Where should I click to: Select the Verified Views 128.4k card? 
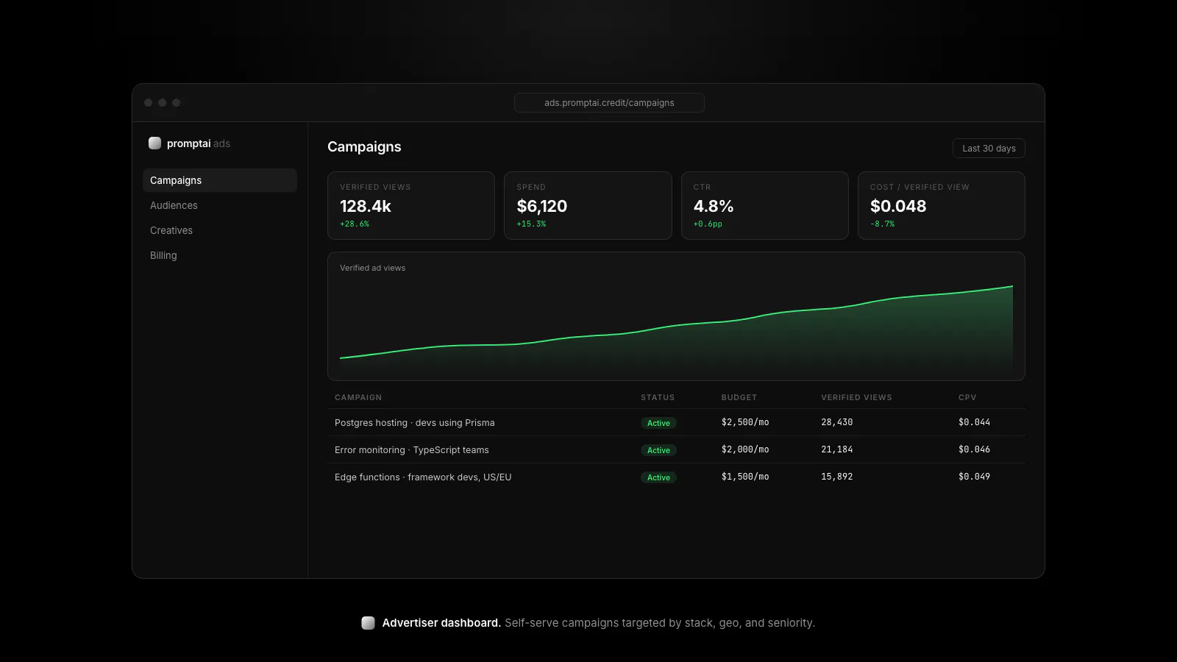click(x=411, y=205)
